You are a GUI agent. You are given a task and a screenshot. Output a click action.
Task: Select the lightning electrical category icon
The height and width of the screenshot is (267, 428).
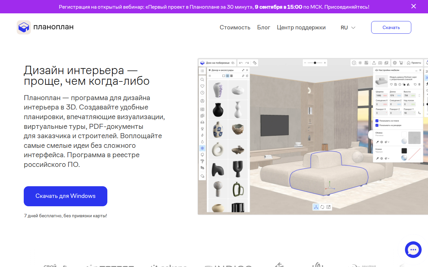[202, 135]
